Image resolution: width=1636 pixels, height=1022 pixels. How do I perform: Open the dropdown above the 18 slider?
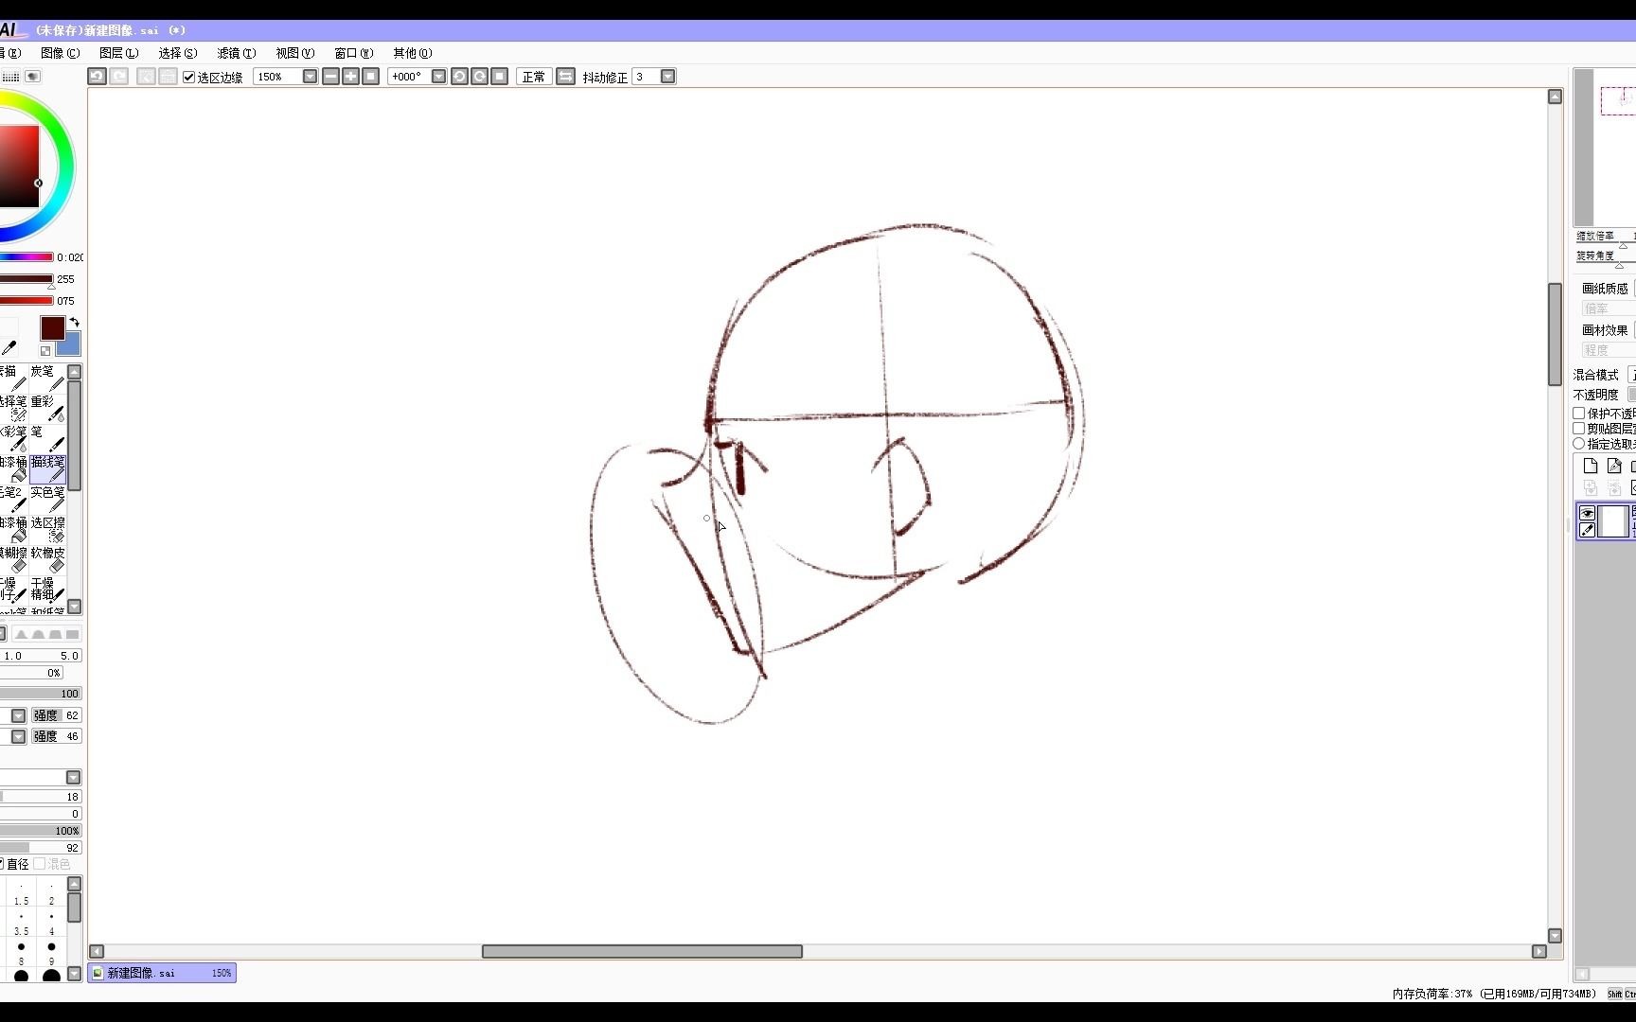pos(73,778)
